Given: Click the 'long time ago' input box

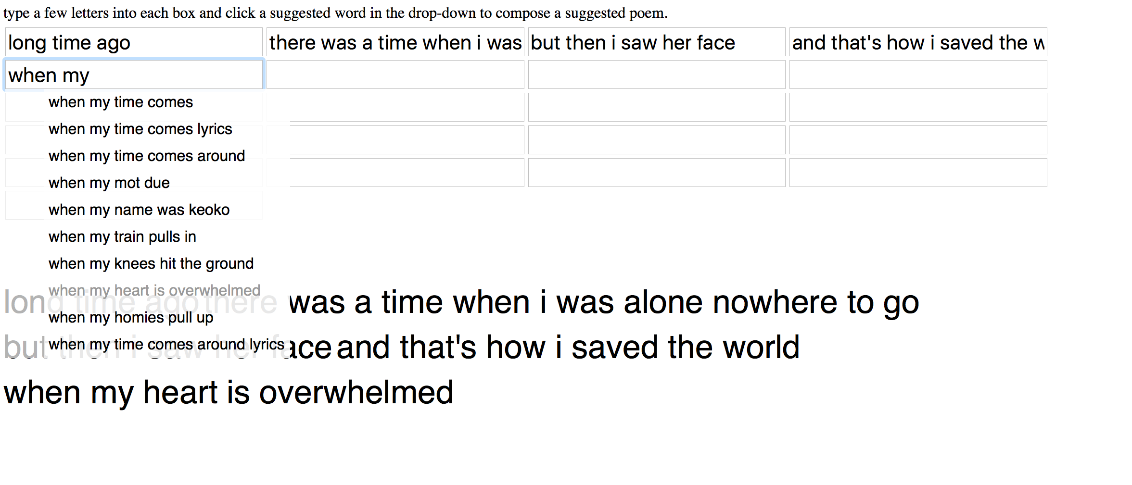Looking at the screenshot, I should [134, 42].
